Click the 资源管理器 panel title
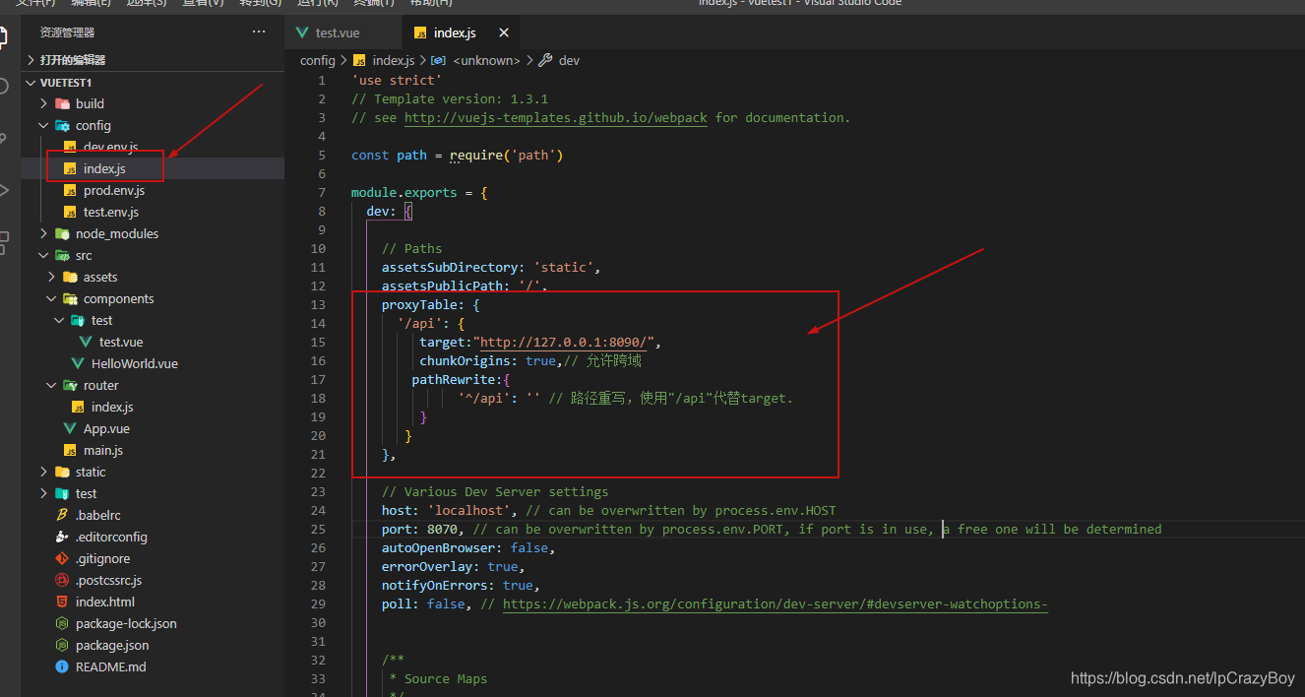The width and height of the screenshot is (1305, 697). coord(67,32)
